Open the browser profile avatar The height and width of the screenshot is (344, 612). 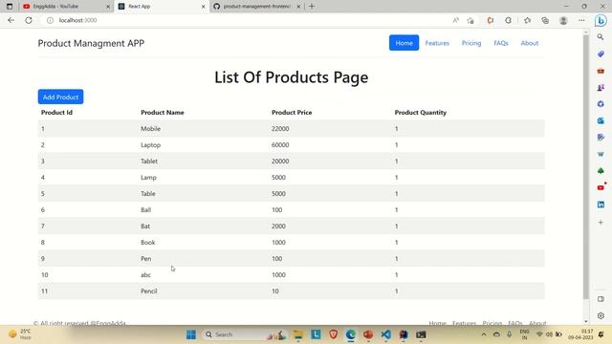tap(563, 20)
